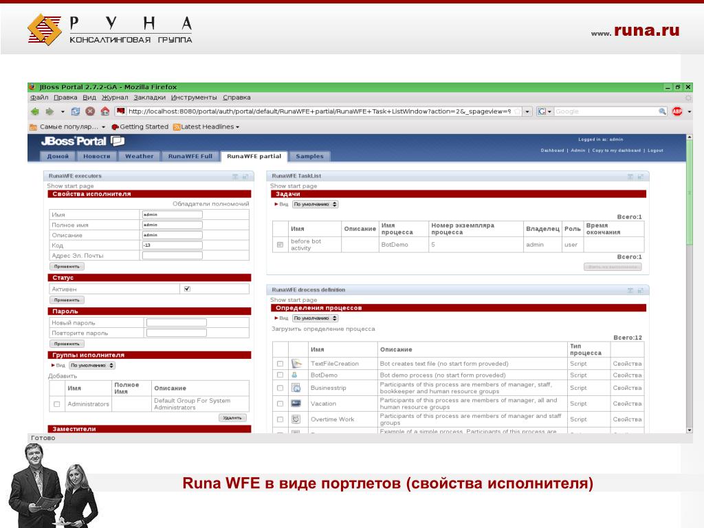Click the BotDemo process icon
Screen dimensions: 704x528
click(295, 375)
